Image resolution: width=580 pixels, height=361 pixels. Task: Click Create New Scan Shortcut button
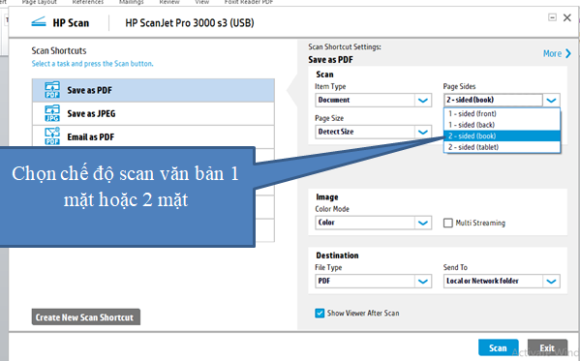click(x=86, y=317)
